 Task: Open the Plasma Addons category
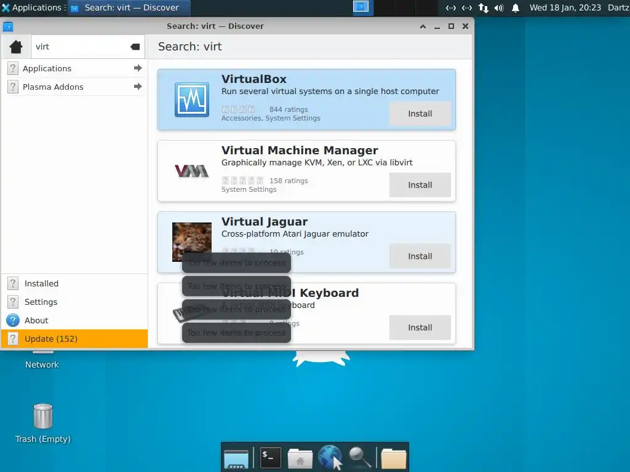point(74,87)
